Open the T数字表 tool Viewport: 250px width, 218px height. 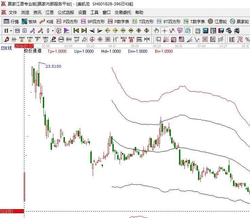194,21
